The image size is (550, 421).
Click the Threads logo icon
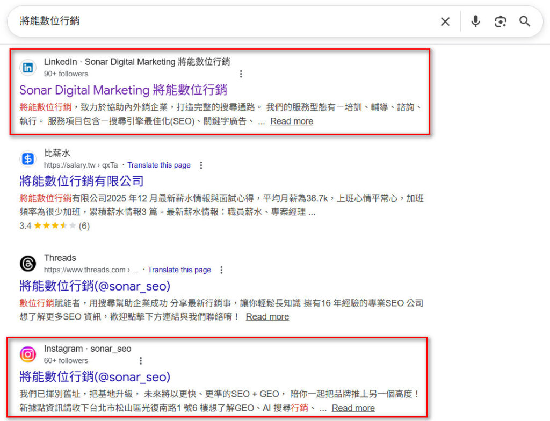click(27, 263)
